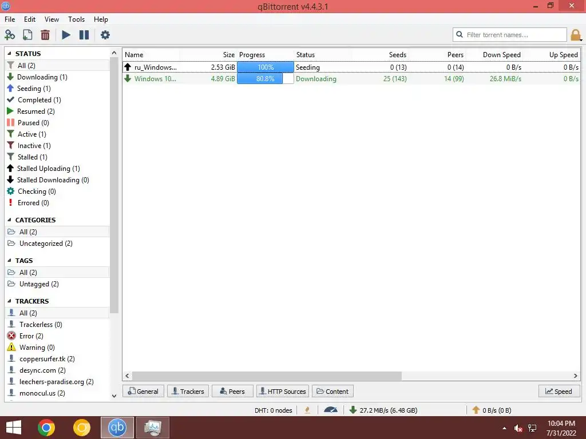Click the Add Torrent Link toolbar icon
This screenshot has height=439, width=586.
click(9, 35)
